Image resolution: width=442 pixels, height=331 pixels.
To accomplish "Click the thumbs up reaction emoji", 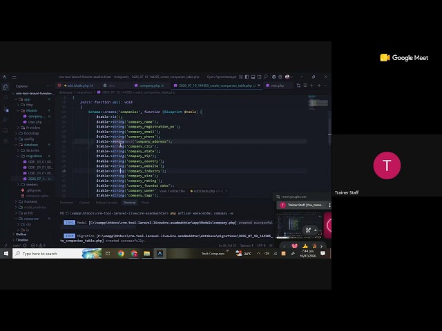I will tap(305, 246).
